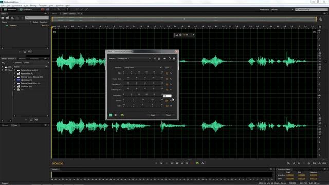The height and width of the screenshot is (185, 329).
Task: Open the File menu
Action: coord(3,6)
